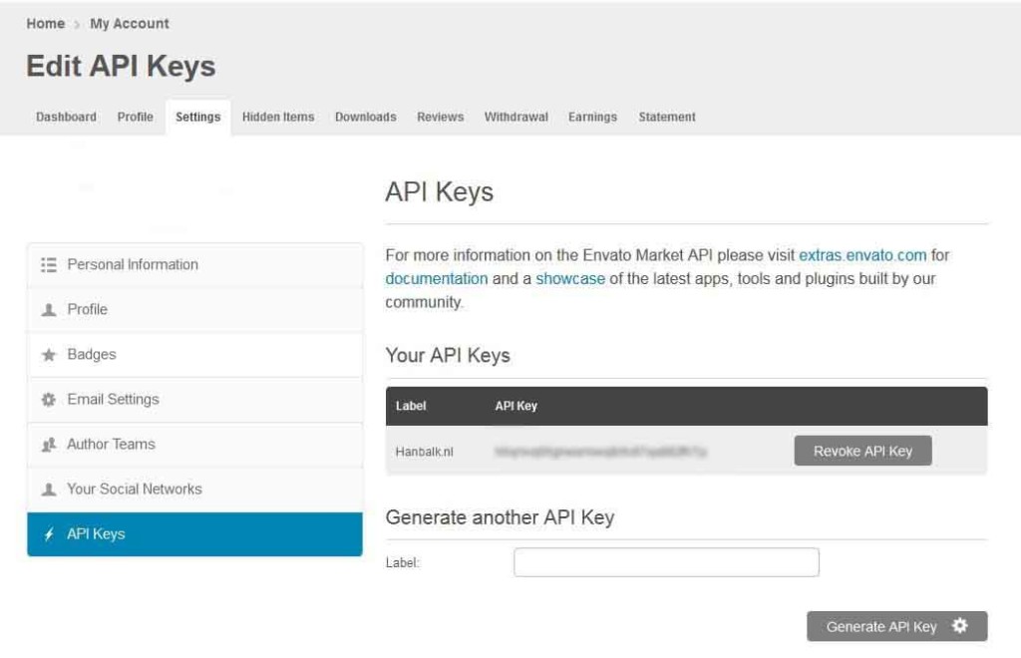Switch to the Withdrawal tab

pos(515,118)
